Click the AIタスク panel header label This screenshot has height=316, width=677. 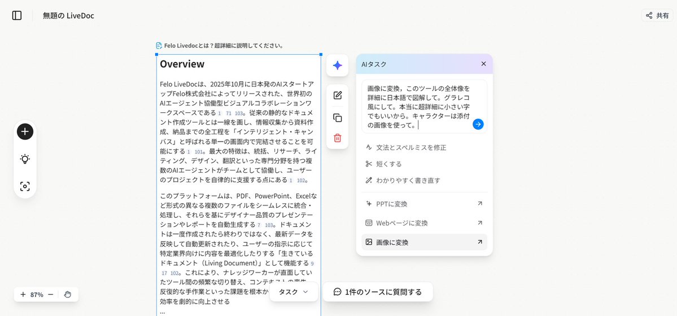[x=374, y=64]
